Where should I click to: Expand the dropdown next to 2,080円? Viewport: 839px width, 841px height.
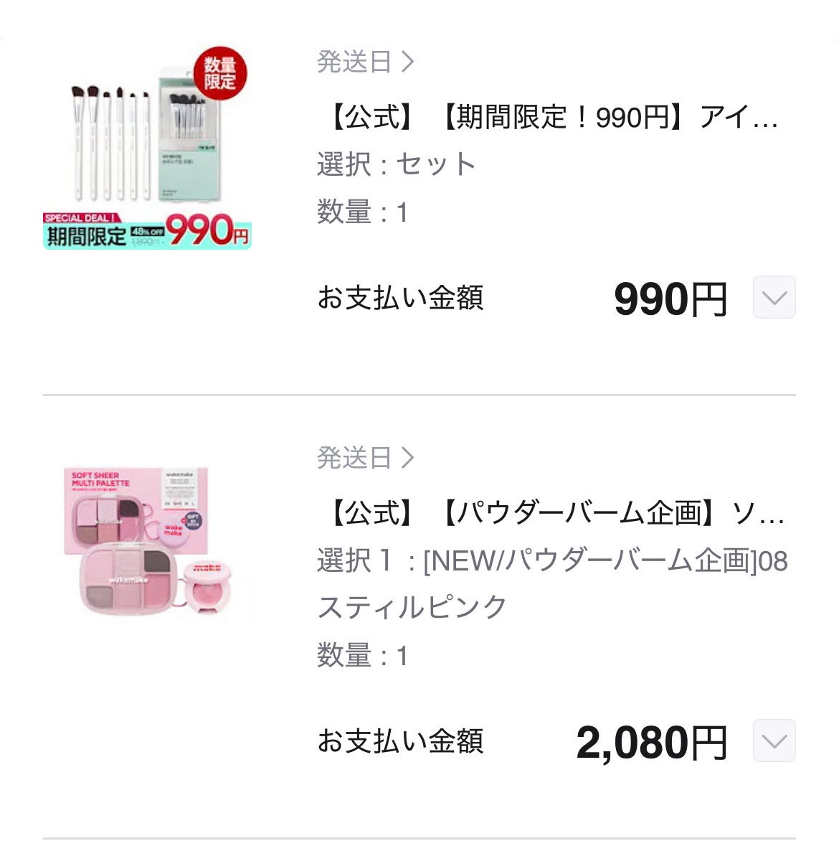[x=774, y=741]
